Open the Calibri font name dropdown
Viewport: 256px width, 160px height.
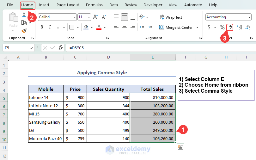(75, 17)
